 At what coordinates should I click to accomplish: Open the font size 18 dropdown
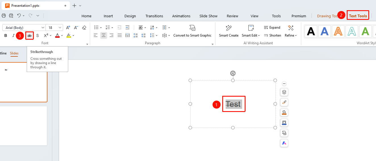coord(60,27)
